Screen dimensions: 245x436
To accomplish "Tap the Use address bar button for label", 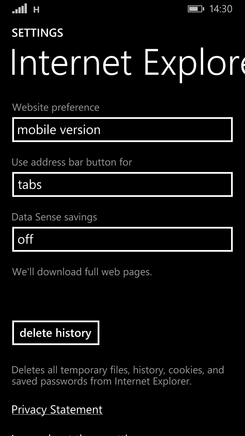I will (x=72, y=162).
